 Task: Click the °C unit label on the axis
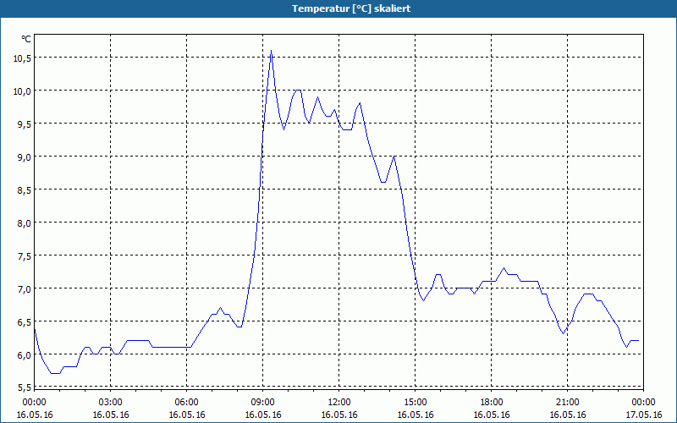coord(26,39)
